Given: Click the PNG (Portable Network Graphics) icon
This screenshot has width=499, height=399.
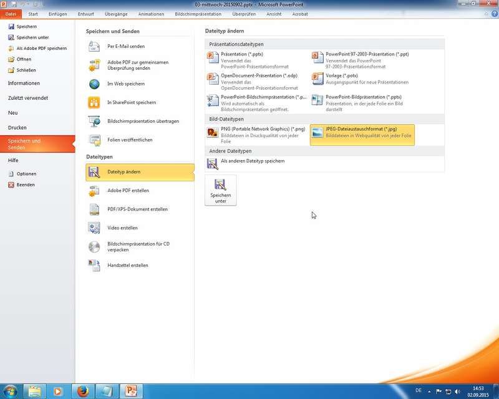Looking at the screenshot, I should [x=213, y=132].
